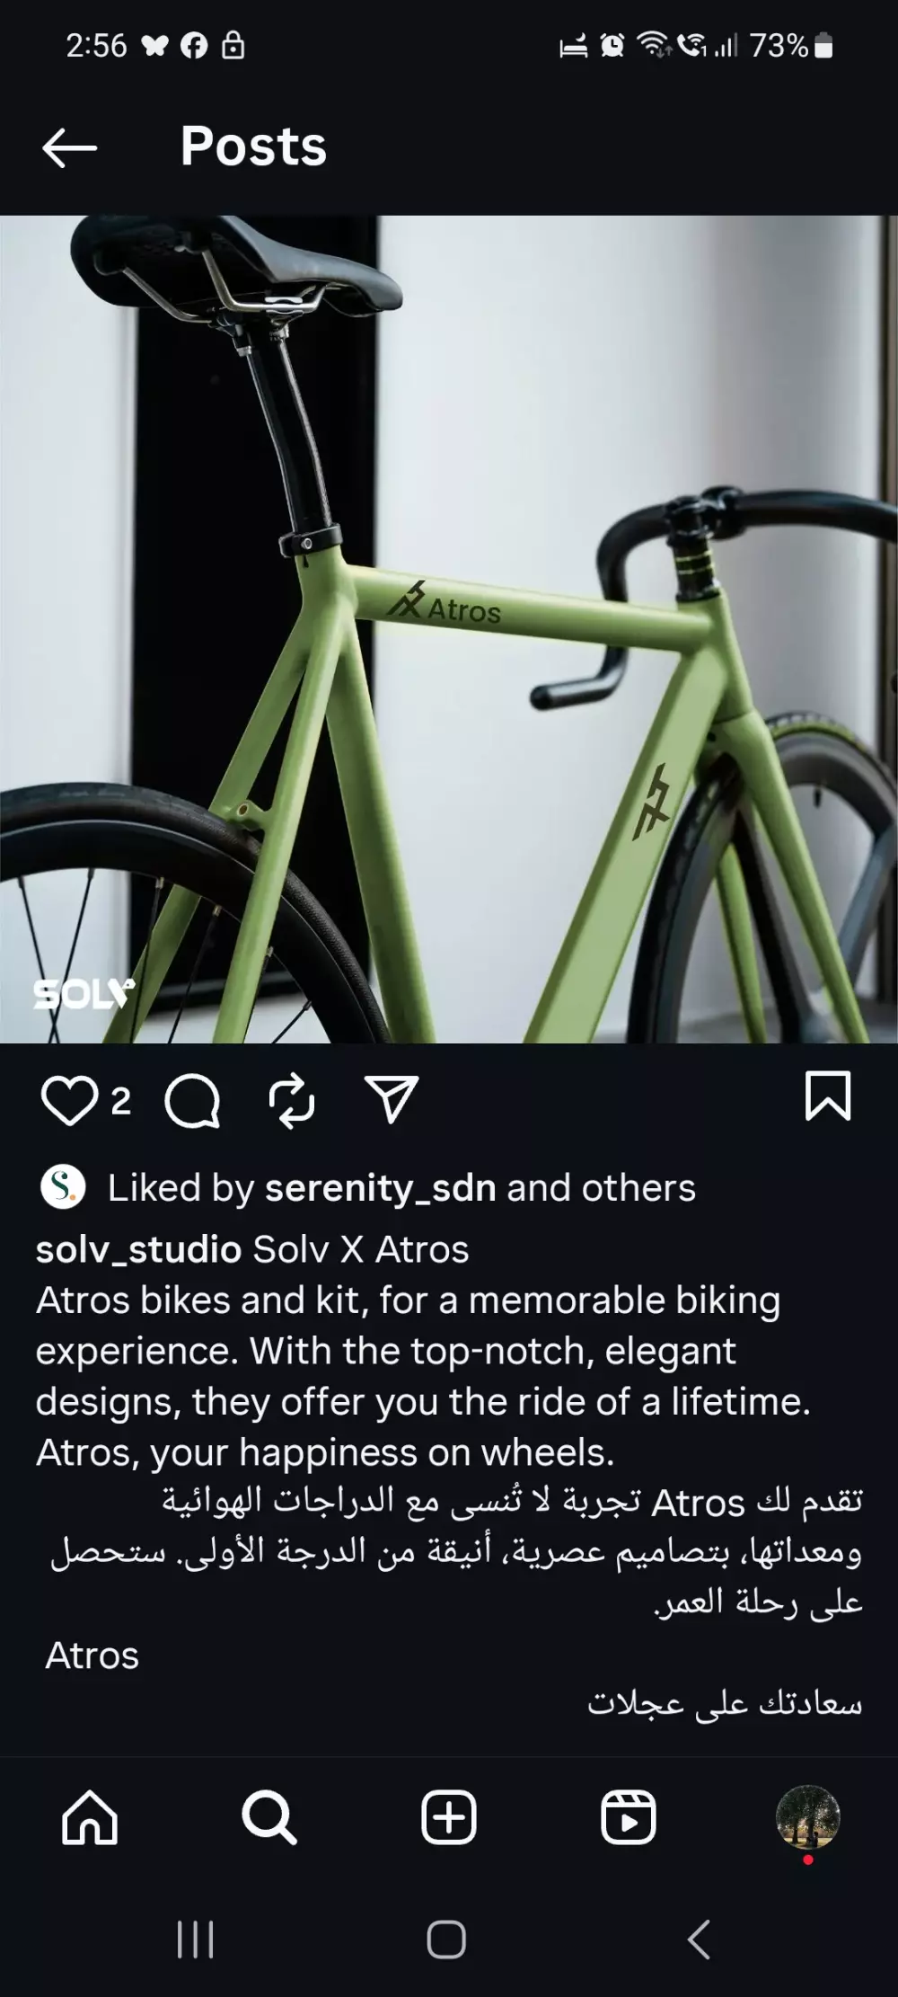
Task: Open the serenity_sdn liker profile
Action: (380, 1188)
